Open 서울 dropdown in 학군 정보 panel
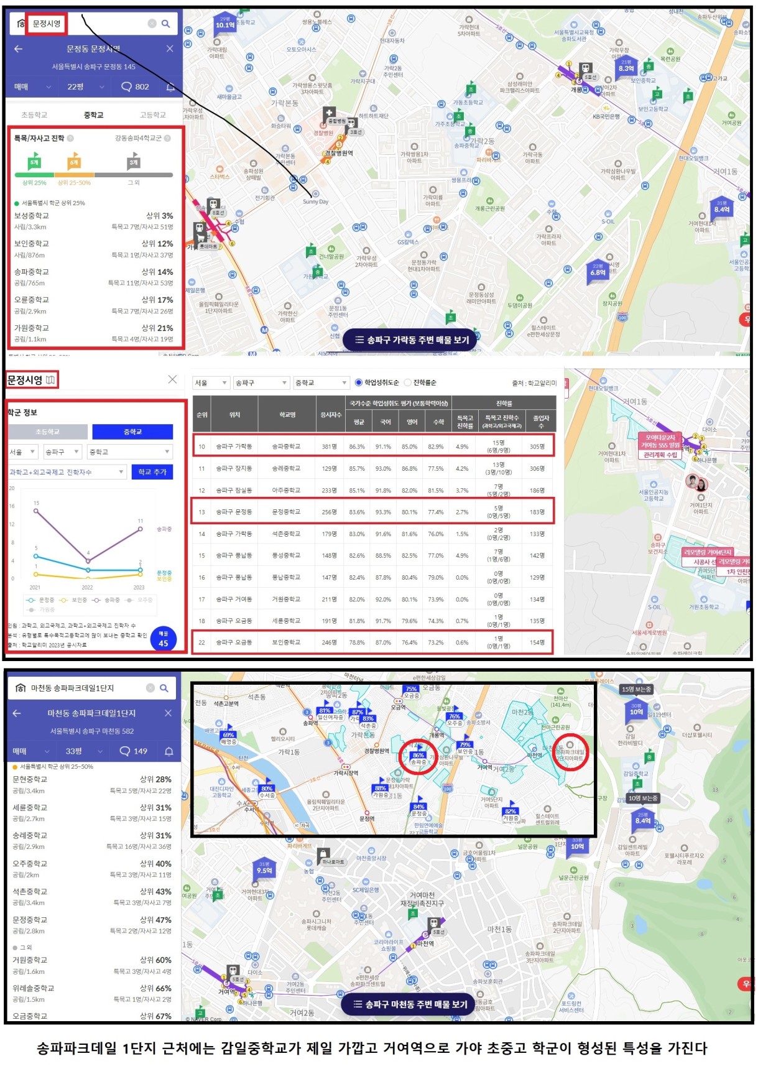This screenshot has width=758, height=1079. coord(24,452)
